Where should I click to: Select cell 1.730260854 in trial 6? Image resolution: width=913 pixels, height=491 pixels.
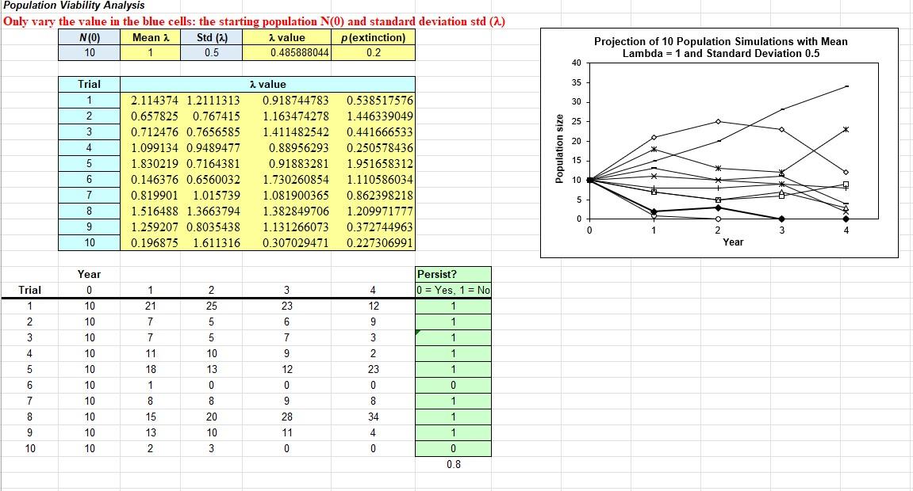tap(286, 180)
